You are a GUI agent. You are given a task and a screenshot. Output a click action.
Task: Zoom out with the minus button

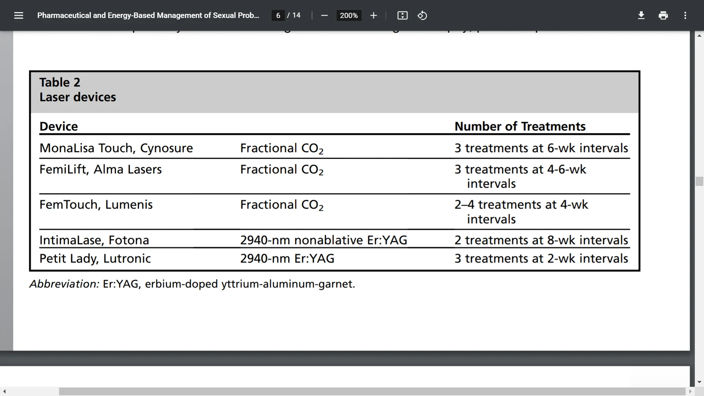pos(324,15)
